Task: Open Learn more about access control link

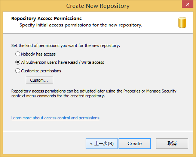Action: click(55, 118)
